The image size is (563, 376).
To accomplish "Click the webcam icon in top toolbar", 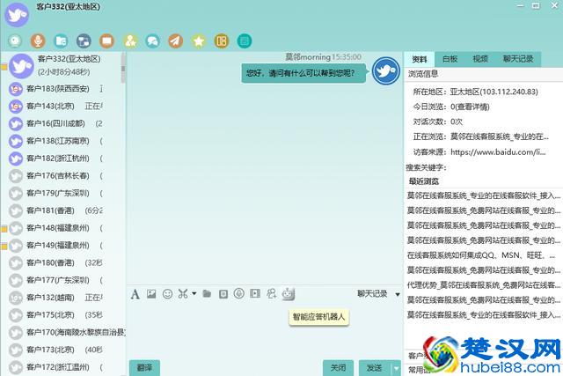I will click(x=15, y=41).
